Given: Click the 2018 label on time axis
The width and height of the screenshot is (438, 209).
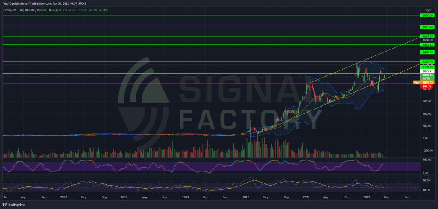Looking at the screenshot, I should click(124, 197).
